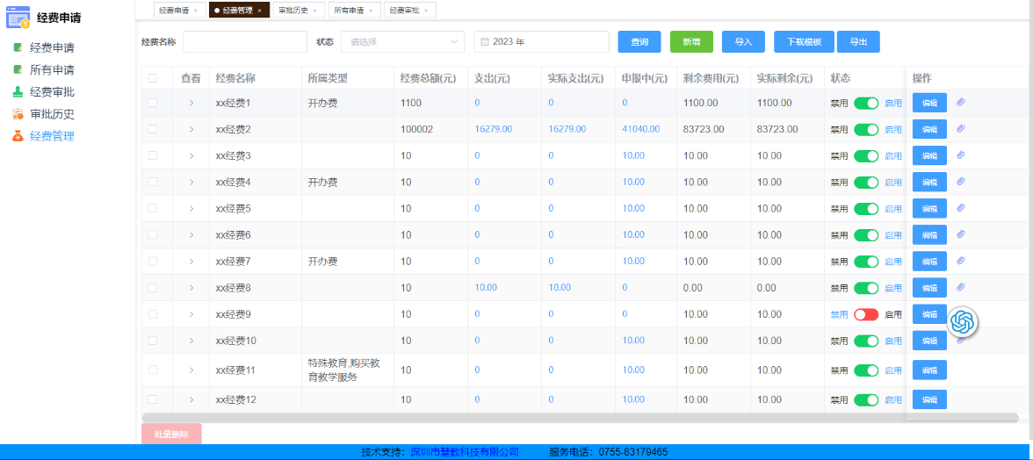Expand details chevron for xx经费10

pyautogui.click(x=191, y=341)
